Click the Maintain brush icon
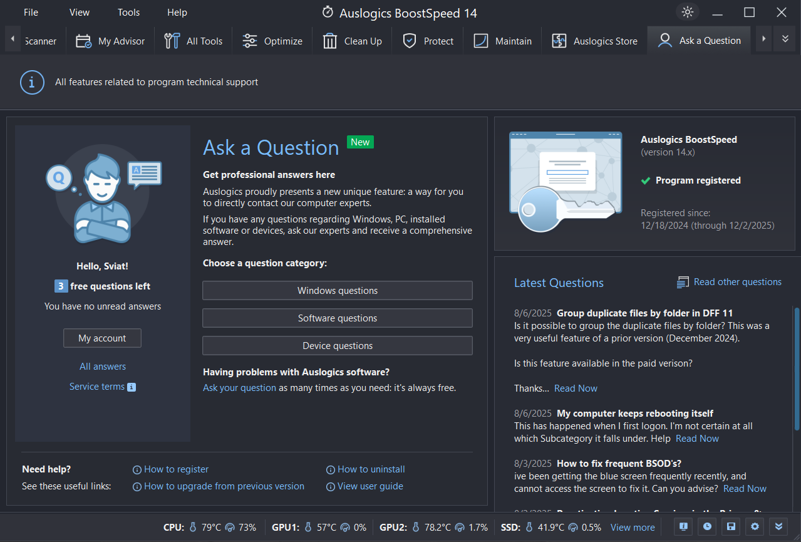801x542 pixels. tap(481, 39)
